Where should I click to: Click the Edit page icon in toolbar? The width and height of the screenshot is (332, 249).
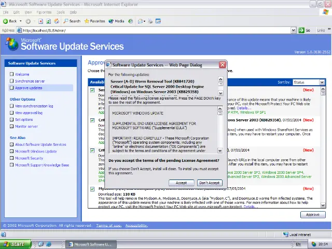158,21
